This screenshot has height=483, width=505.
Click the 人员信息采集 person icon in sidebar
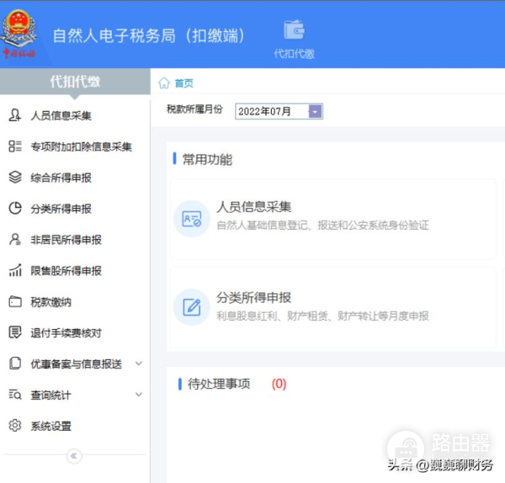(15, 115)
